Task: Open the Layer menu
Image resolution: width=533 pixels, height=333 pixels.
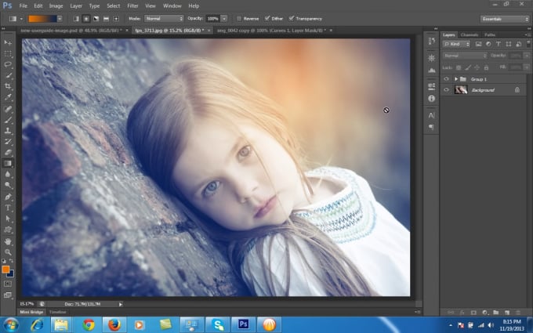Action: tap(76, 5)
